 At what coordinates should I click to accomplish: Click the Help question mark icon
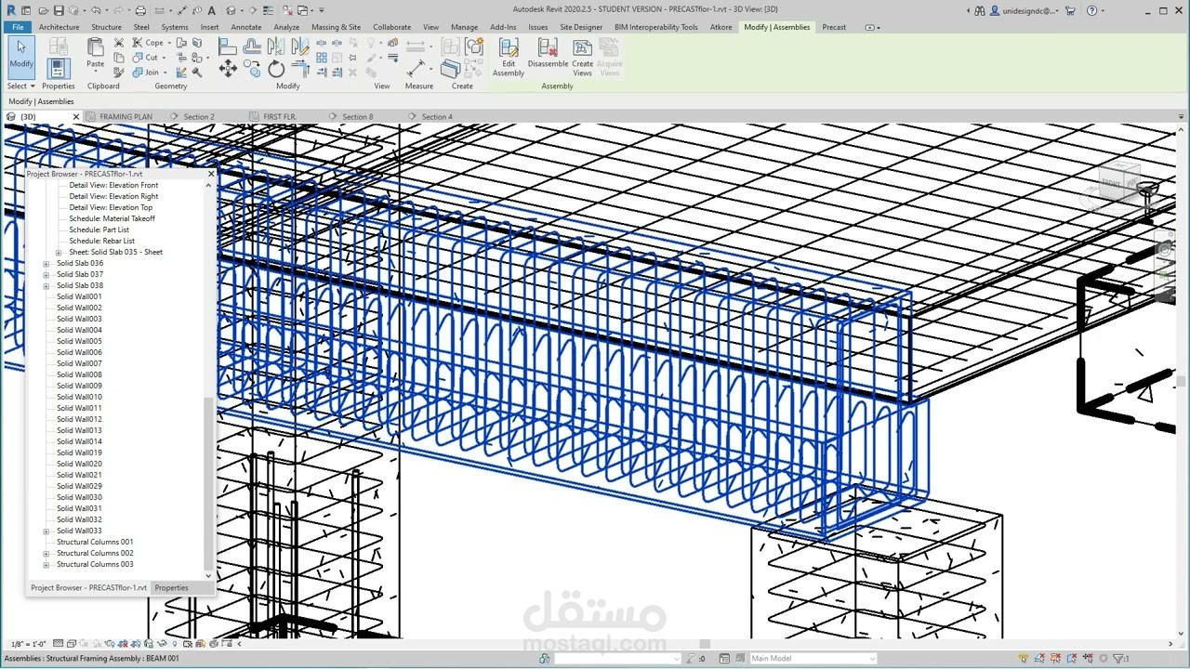[1091, 11]
